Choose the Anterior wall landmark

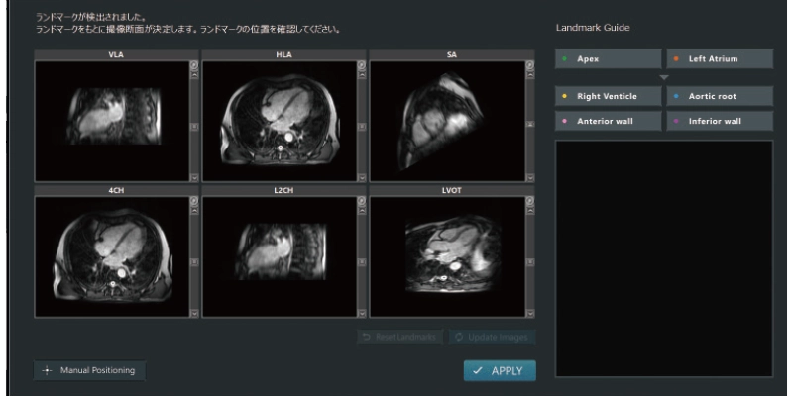(608, 122)
